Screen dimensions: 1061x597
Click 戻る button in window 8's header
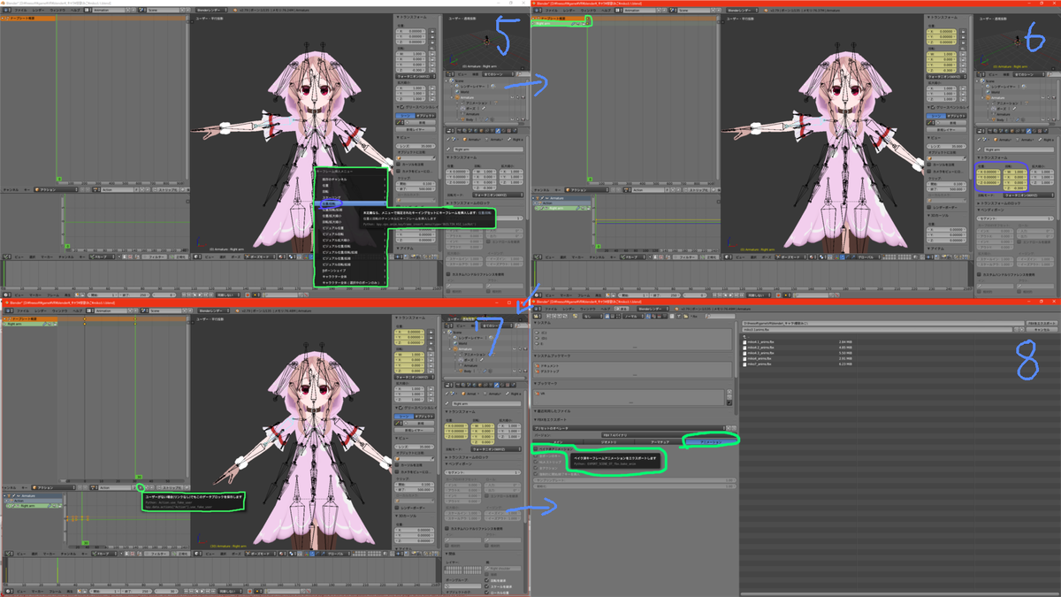[x=622, y=309]
